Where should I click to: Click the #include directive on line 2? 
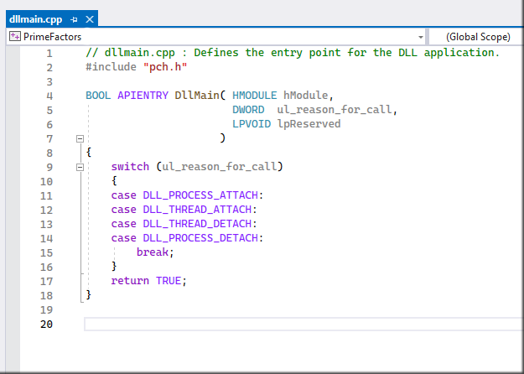tap(111, 67)
